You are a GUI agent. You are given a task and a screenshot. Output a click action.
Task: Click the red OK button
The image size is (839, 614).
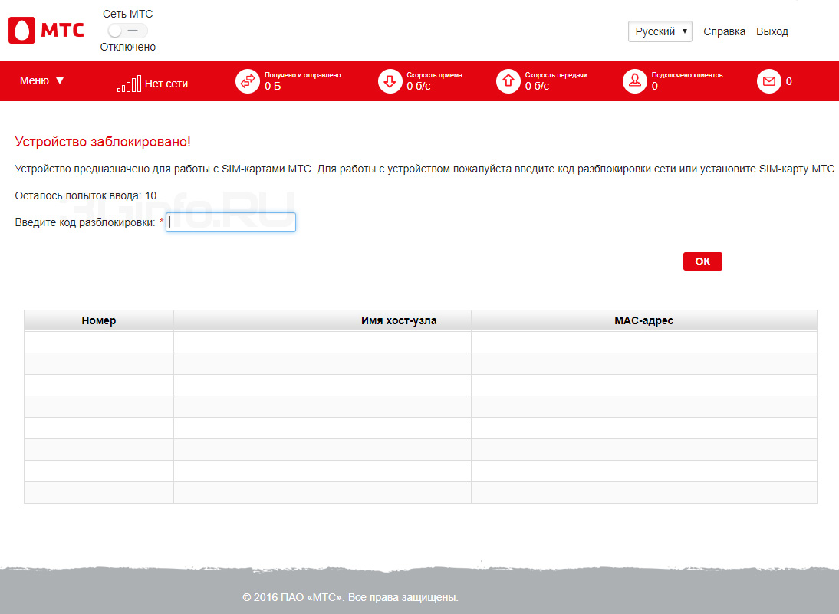tap(702, 261)
